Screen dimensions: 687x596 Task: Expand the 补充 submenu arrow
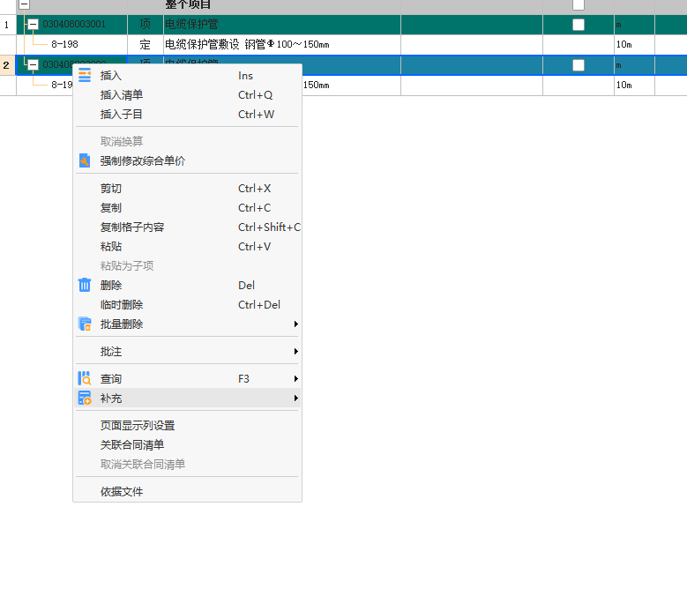[x=296, y=398]
